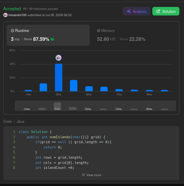Click '49 / 49 testcases passed' text
The image size is (184, 186).
(x=40, y=9)
